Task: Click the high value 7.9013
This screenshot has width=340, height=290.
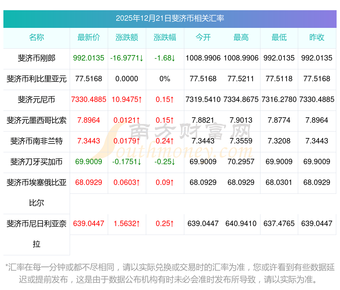Action: (x=241, y=120)
